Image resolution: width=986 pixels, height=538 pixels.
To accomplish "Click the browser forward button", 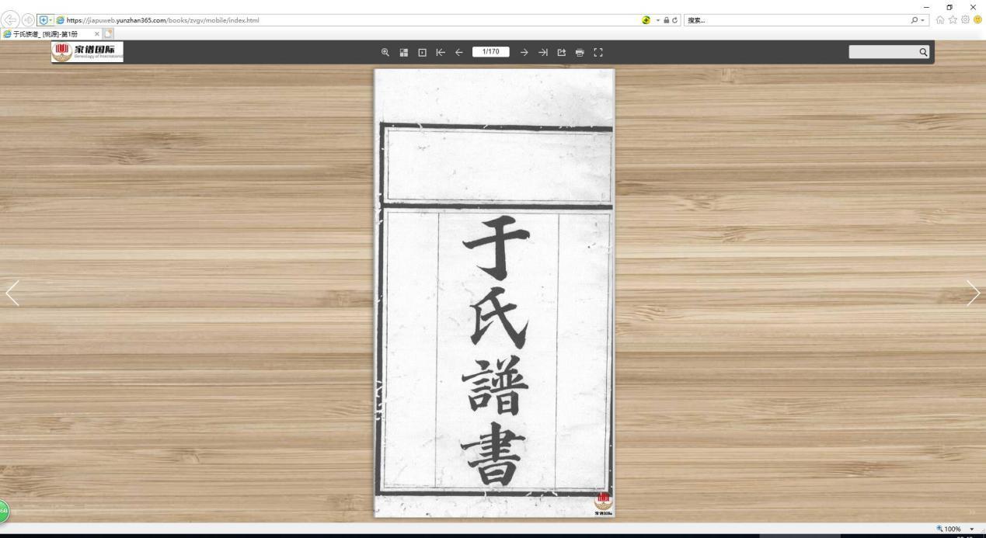I will (x=29, y=20).
